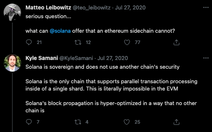Reply to Matteo Leibowitz's tweet
Image resolution: width=212 pixels, height=132 pixels.
pyautogui.click(x=29, y=42)
